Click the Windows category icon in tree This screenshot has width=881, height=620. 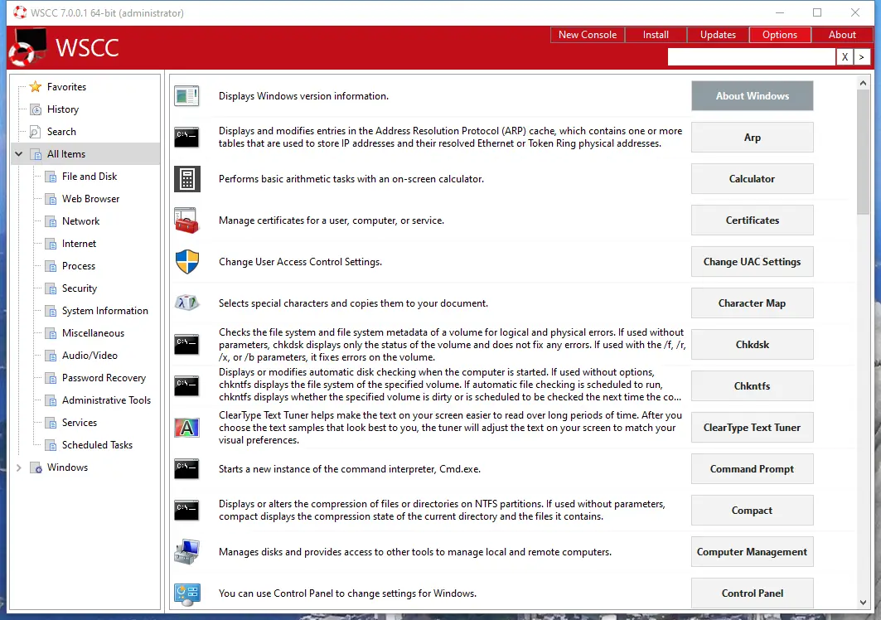(x=36, y=467)
